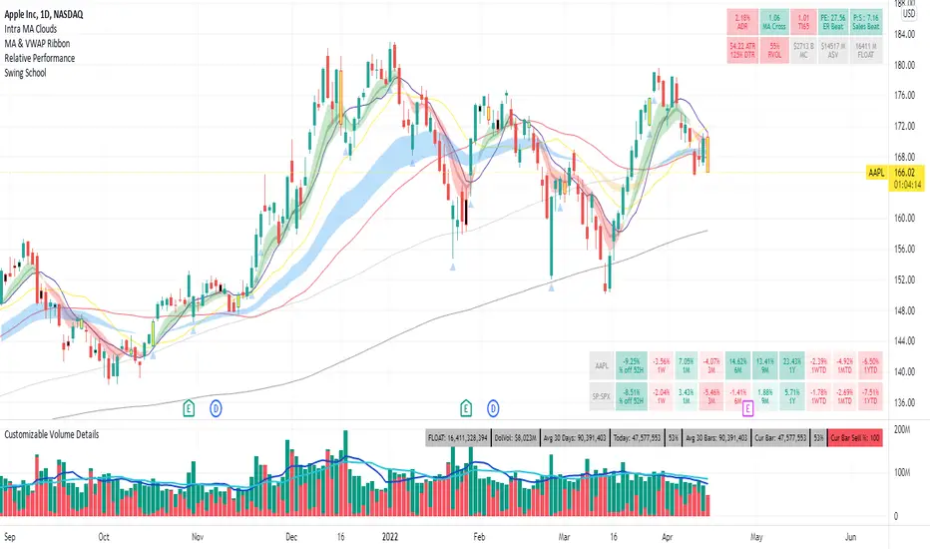Select the ER Beat table cell
The width and height of the screenshot is (930, 549).
click(833, 21)
